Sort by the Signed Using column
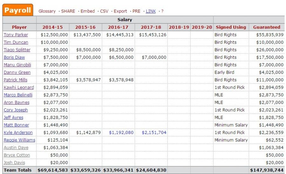Viewport: 286px width, 174px height. click(x=231, y=27)
